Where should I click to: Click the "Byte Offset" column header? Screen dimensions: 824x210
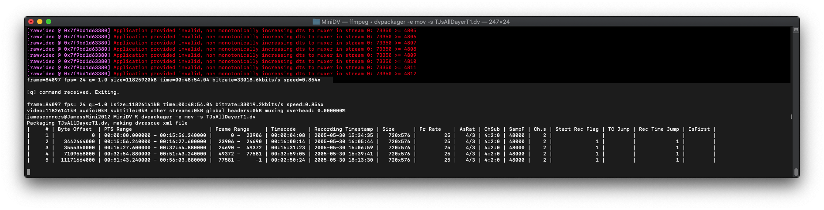tap(75, 129)
